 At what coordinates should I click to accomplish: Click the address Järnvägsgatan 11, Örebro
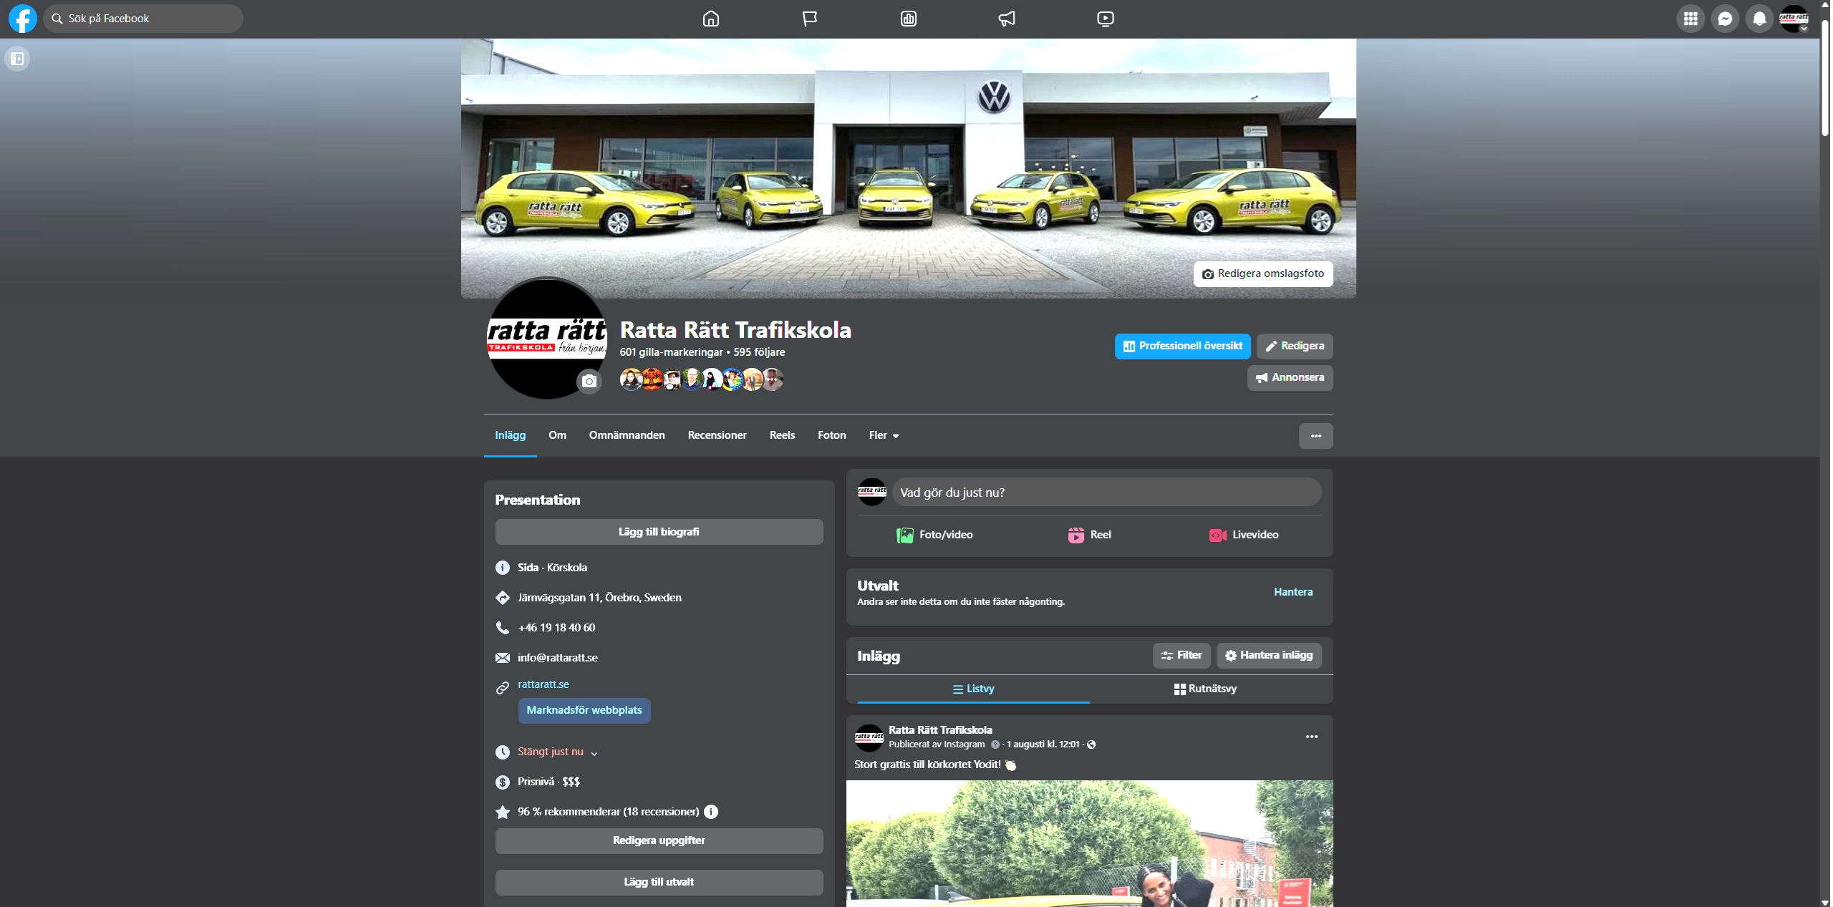pyautogui.click(x=599, y=598)
